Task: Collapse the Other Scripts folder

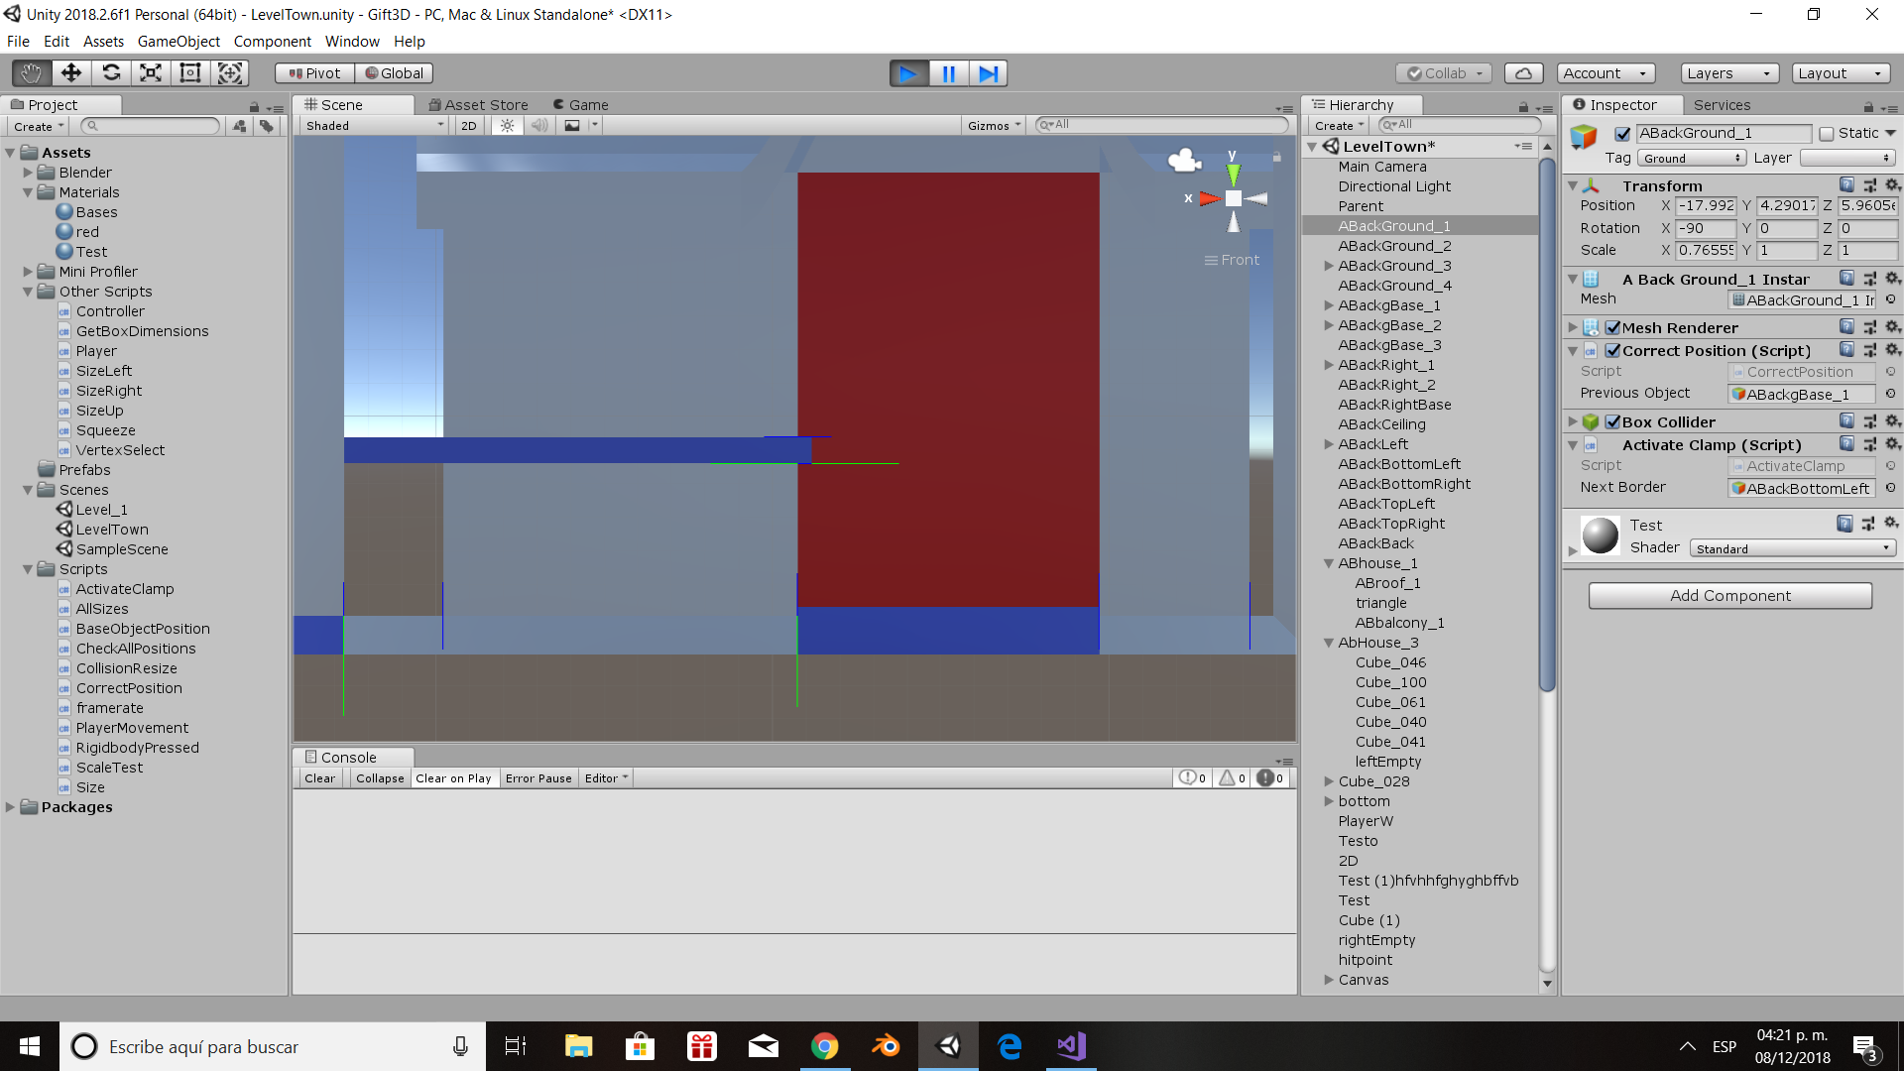Action: pyautogui.click(x=28, y=292)
